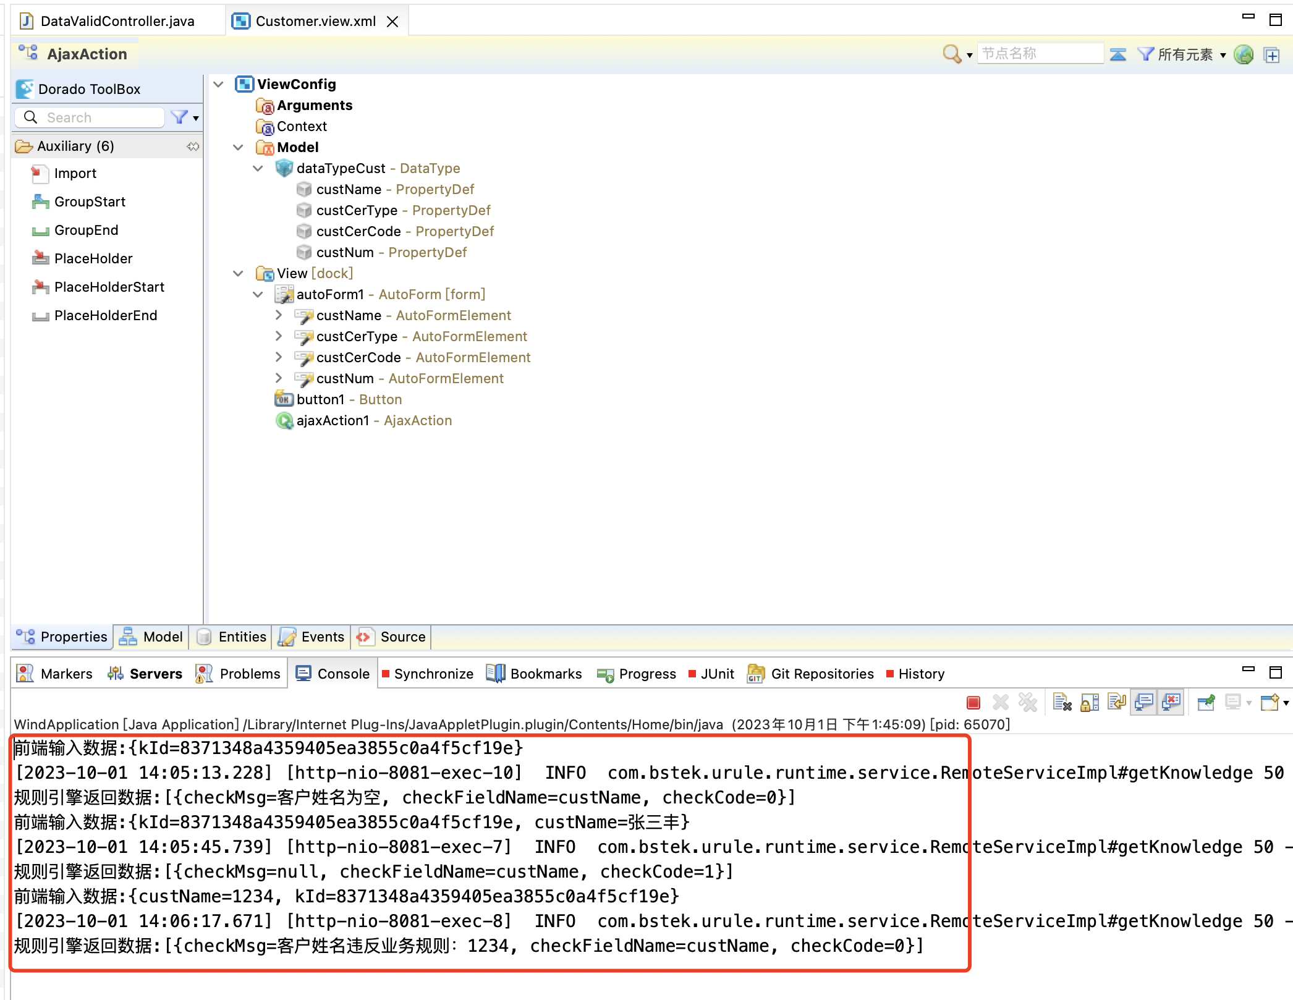The height and width of the screenshot is (1000, 1293).
Task: Click the search magnifier icon in AjaxAction bar
Action: coord(951,54)
